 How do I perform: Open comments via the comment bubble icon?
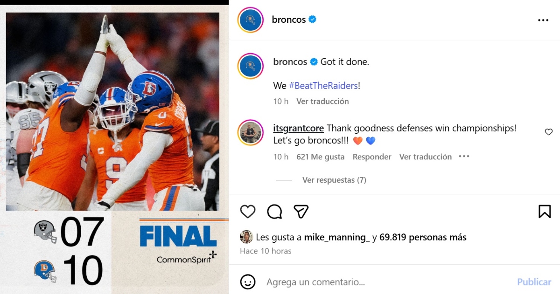pyautogui.click(x=274, y=212)
